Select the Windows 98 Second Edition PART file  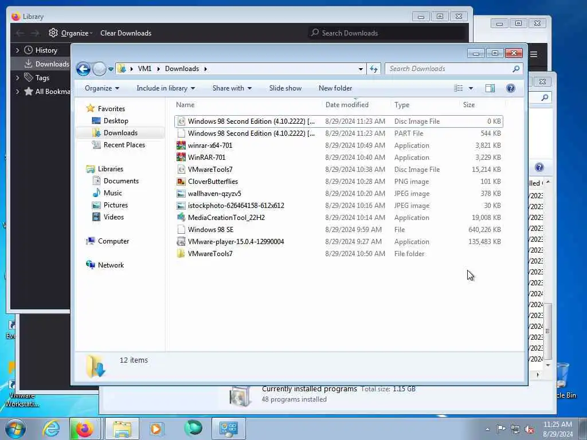[x=338, y=133]
